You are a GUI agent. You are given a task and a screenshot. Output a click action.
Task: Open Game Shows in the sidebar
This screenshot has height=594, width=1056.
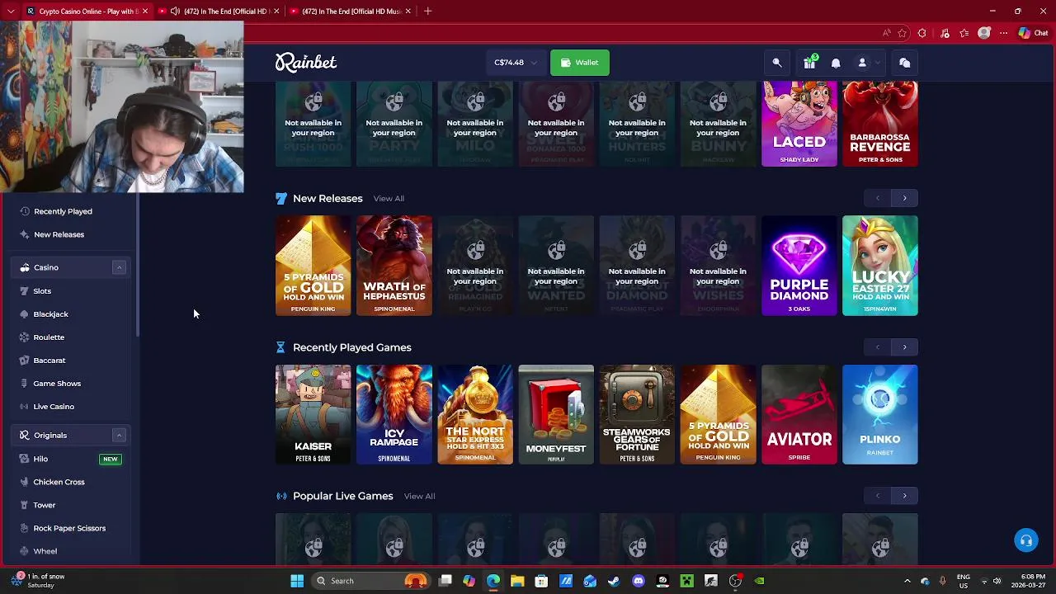click(57, 383)
